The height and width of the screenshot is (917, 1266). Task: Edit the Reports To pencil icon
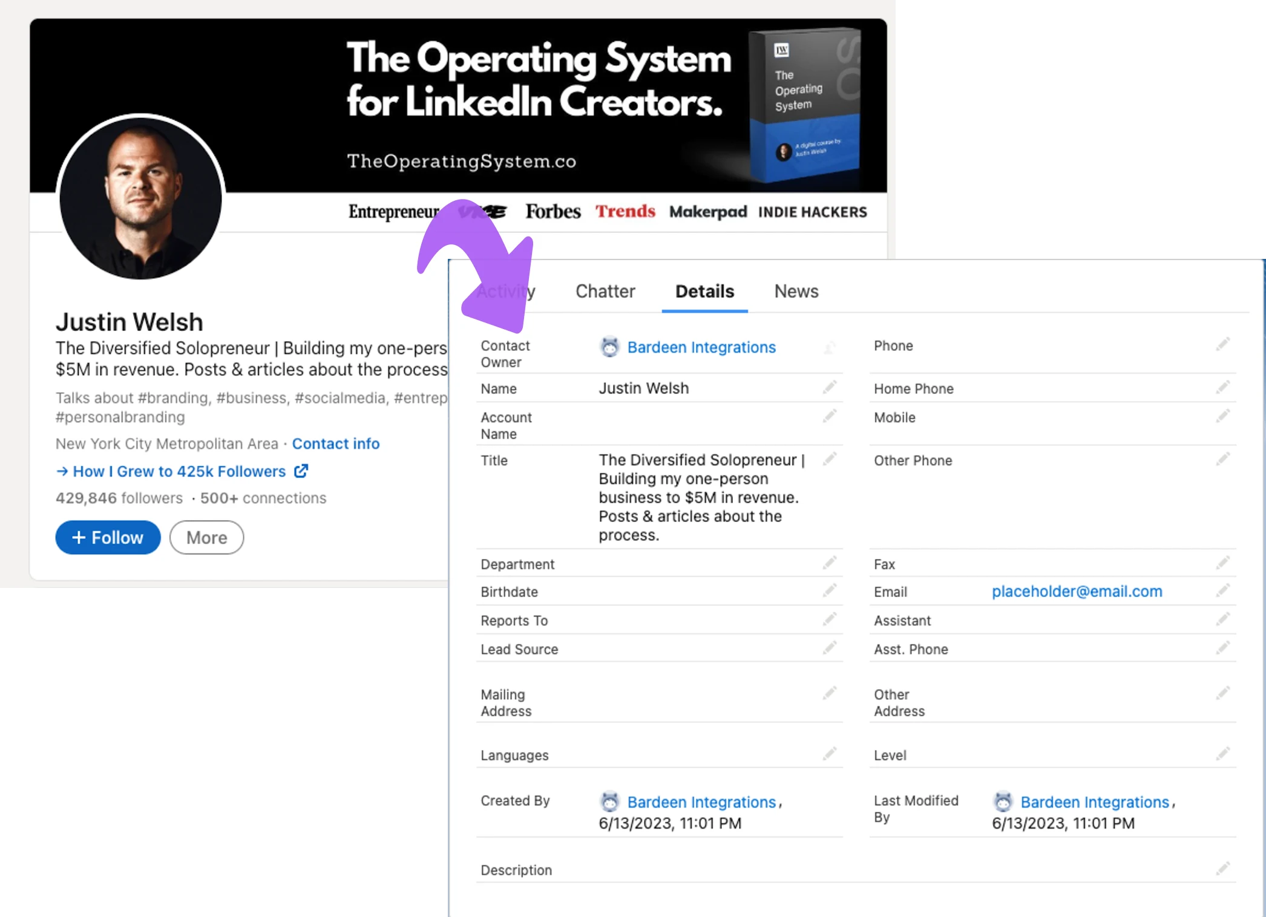(x=829, y=619)
